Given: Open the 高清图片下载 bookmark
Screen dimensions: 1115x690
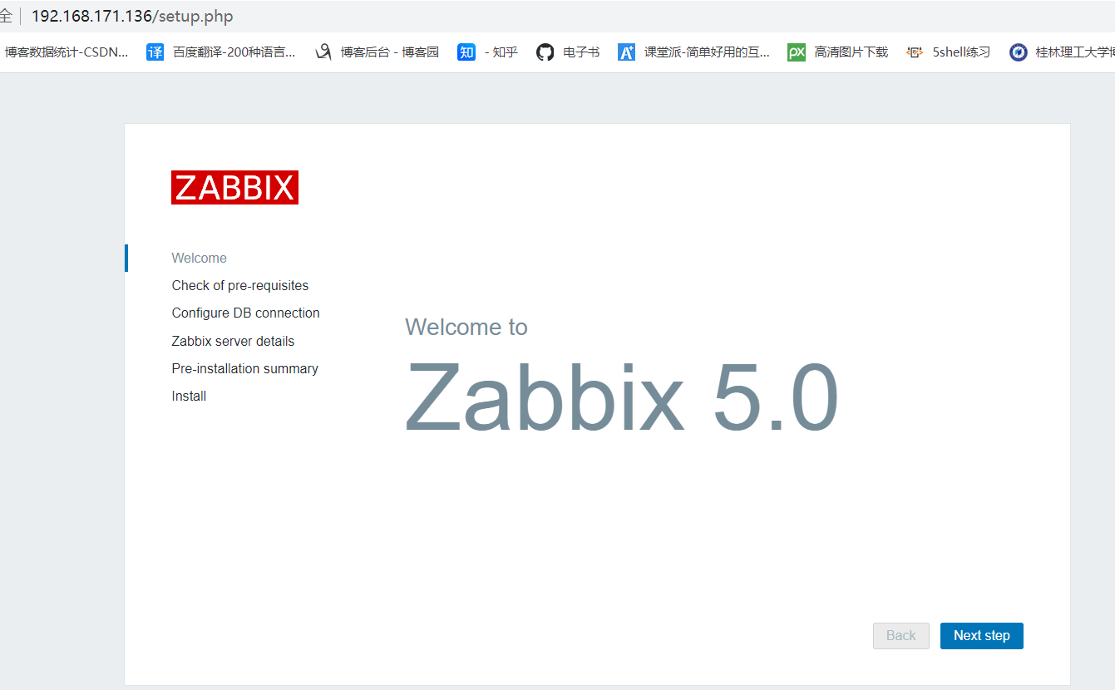Looking at the screenshot, I should (x=851, y=52).
